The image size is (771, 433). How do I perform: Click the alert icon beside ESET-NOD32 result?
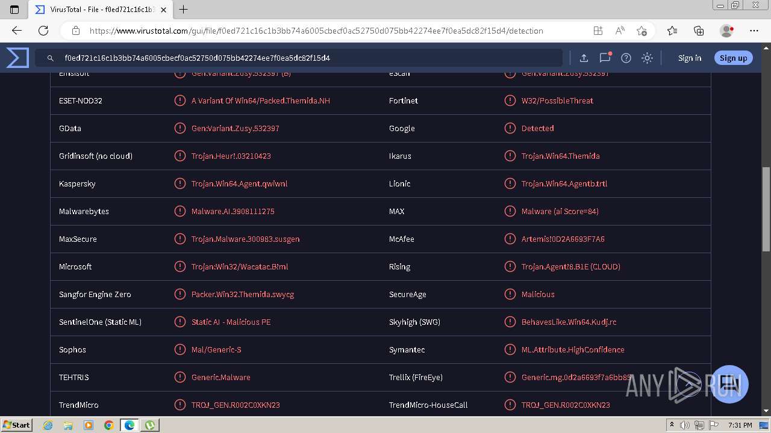click(179, 100)
